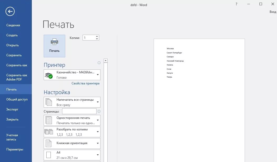Click the Вход sign-in link
Viewport: 277px width, 162px height.
(x=273, y=12)
